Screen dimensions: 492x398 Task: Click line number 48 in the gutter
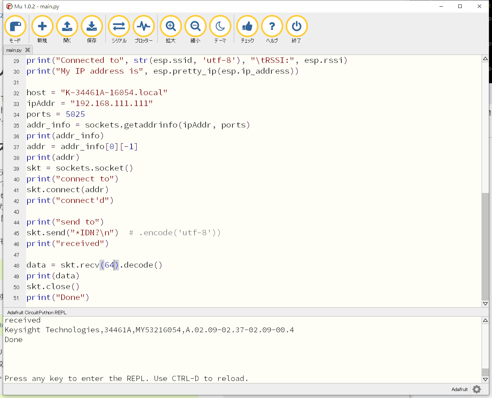point(16,266)
